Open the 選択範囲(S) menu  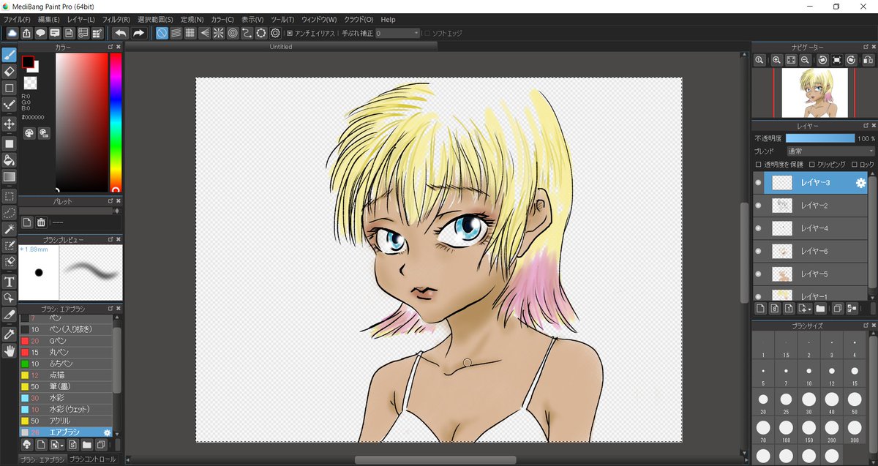click(155, 19)
